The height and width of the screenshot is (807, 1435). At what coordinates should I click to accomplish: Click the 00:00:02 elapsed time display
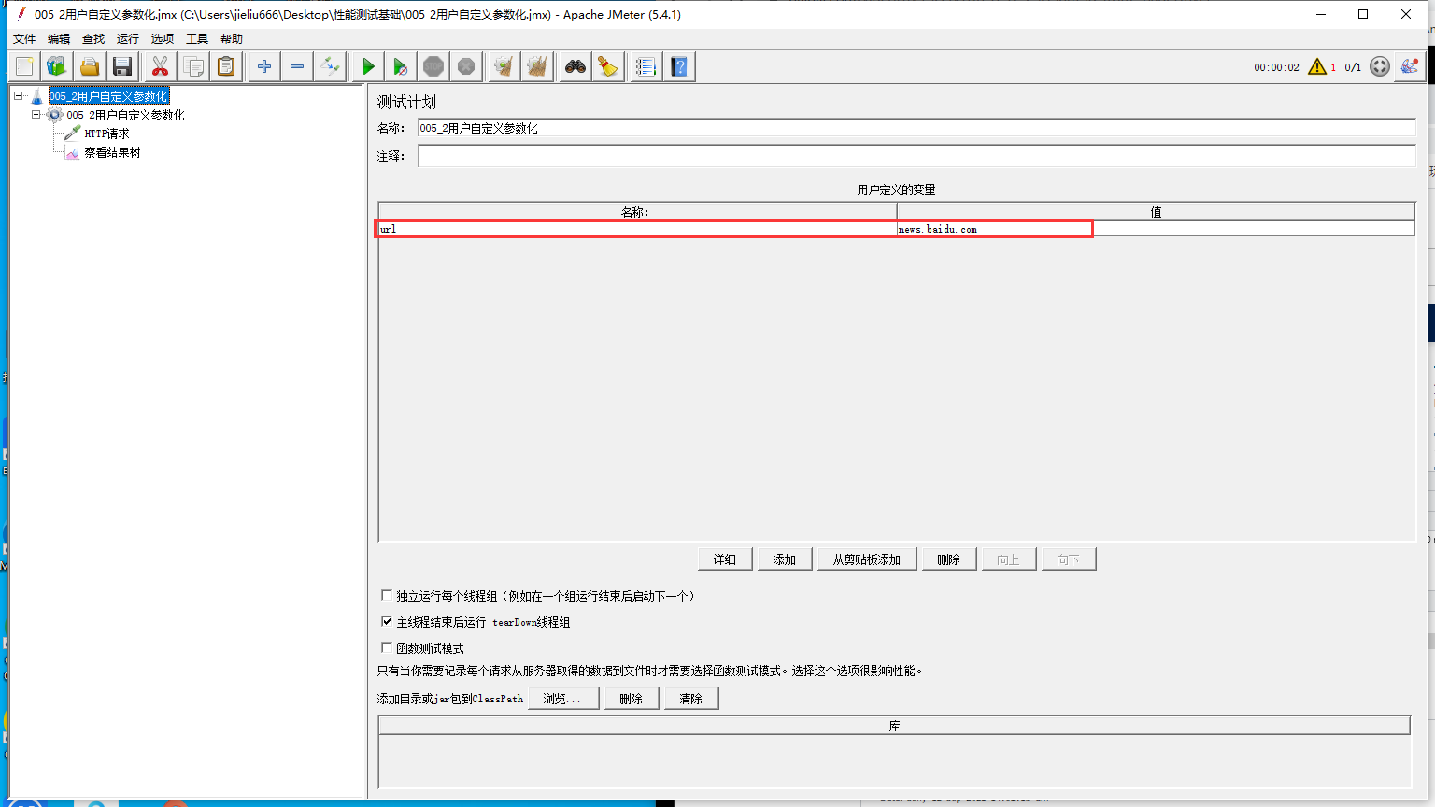tap(1276, 67)
